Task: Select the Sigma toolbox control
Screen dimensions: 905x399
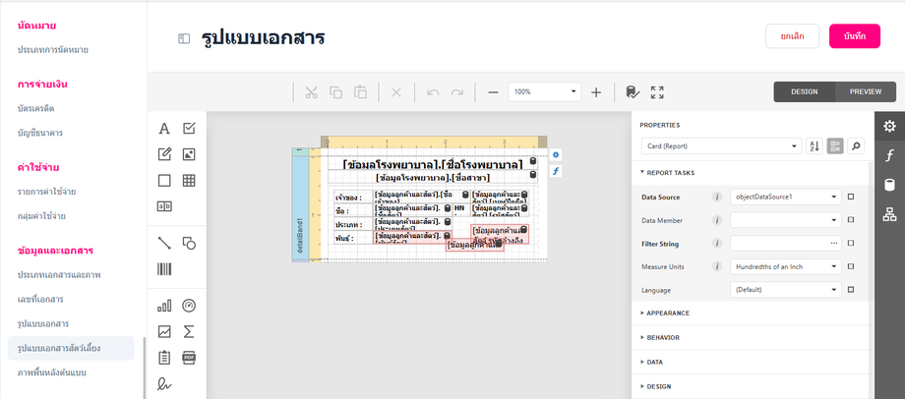Action: pos(189,331)
